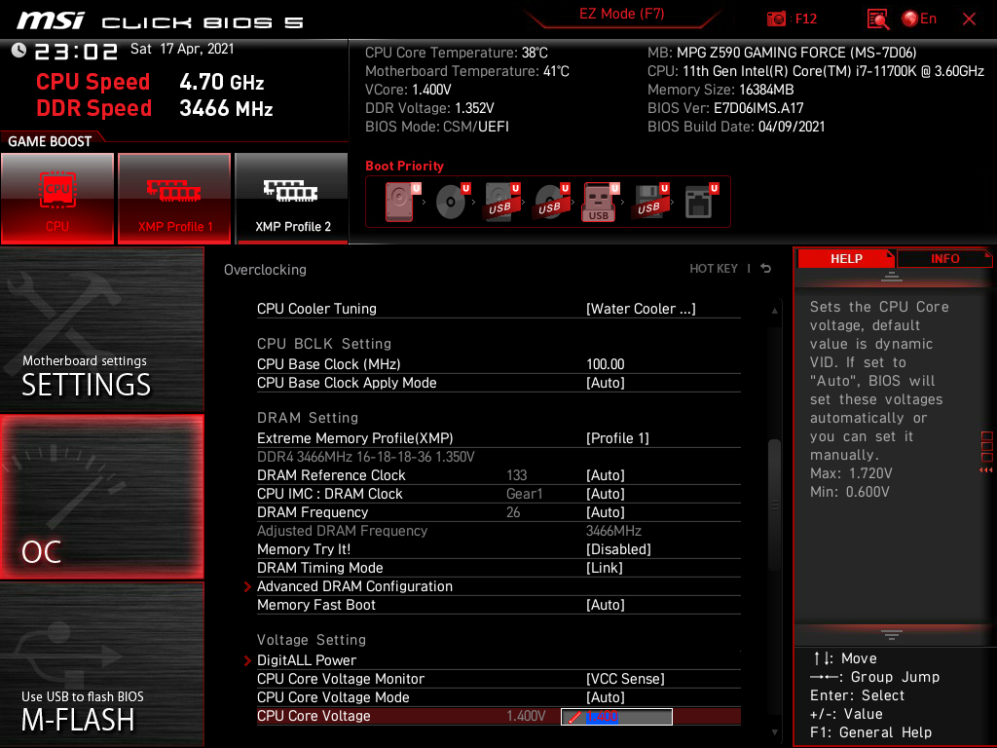997x748 pixels.
Task: Expand DigitALL Power submenu
Action: tap(307, 659)
